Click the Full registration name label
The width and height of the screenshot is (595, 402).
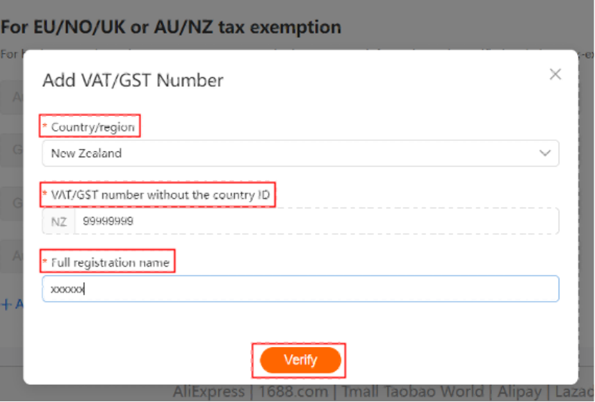pos(110,263)
